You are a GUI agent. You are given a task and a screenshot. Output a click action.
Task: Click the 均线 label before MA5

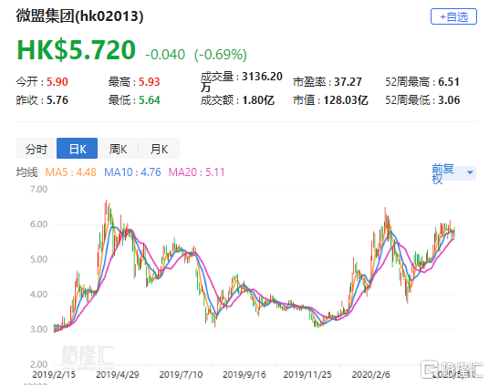click(x=27, y=172)
